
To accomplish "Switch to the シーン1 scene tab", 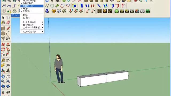I will coord(15,15).
